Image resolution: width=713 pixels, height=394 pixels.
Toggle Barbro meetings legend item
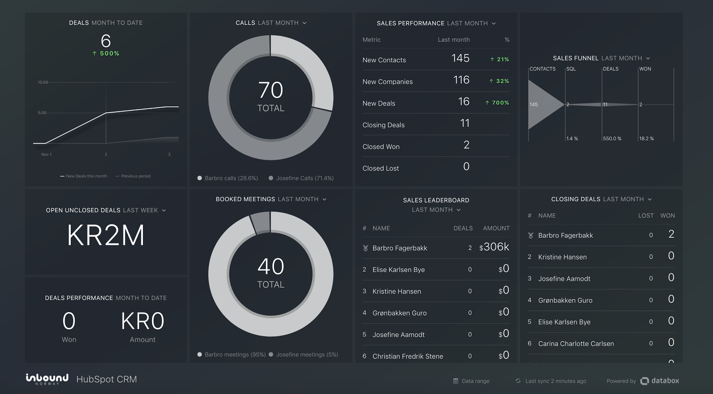(232, 355)
